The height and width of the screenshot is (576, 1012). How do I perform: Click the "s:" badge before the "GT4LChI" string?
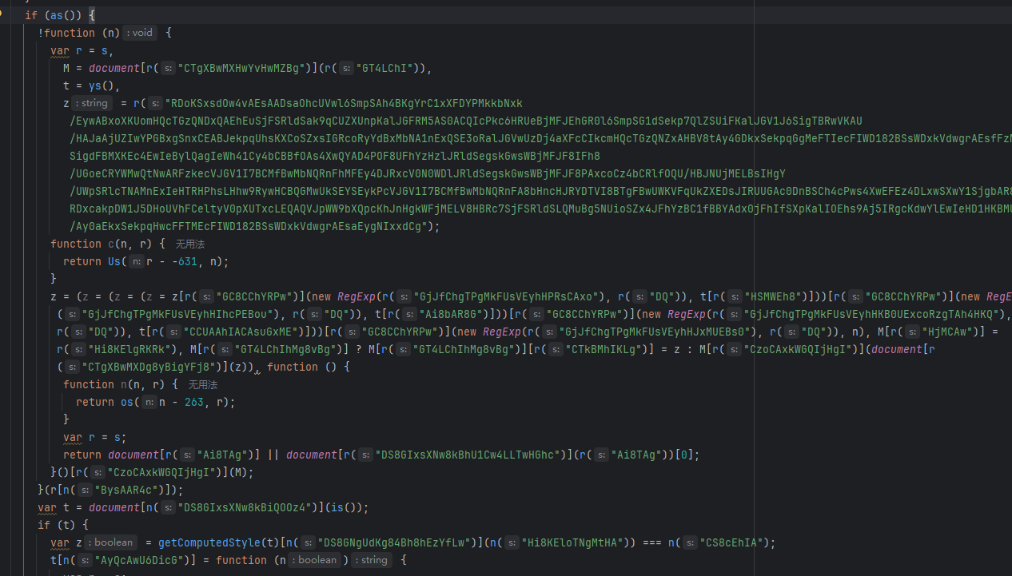[345, 68]
